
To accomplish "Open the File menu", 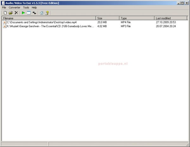I will click(4, 8).
